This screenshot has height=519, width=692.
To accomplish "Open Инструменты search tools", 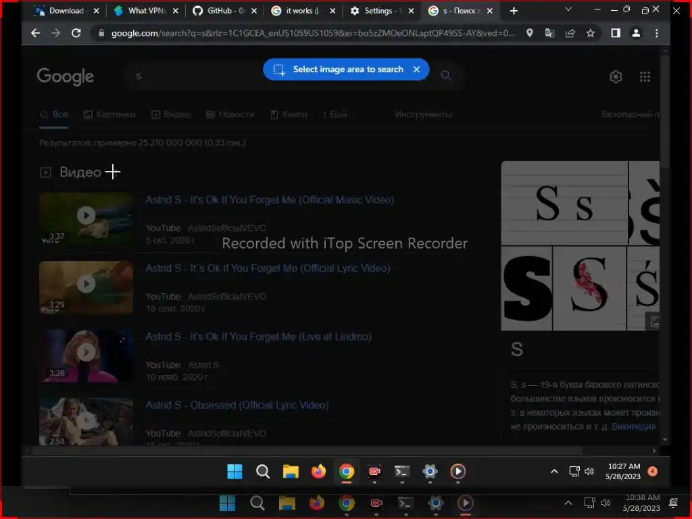I will tap(423, 114).
